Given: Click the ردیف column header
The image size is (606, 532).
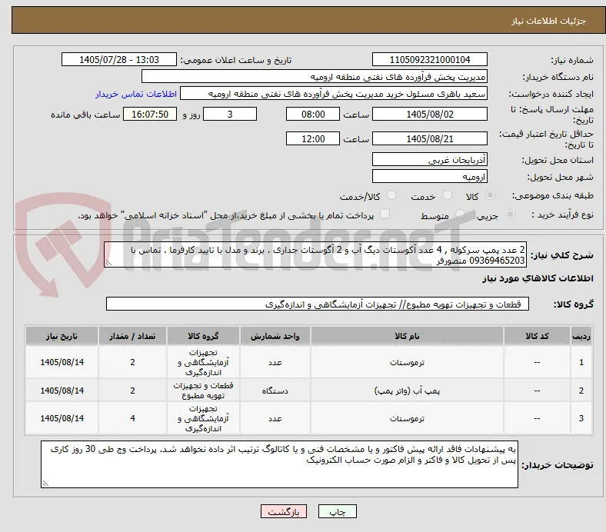Looking at the screenshot, I should pyautogui.click(x=581, y=336).
